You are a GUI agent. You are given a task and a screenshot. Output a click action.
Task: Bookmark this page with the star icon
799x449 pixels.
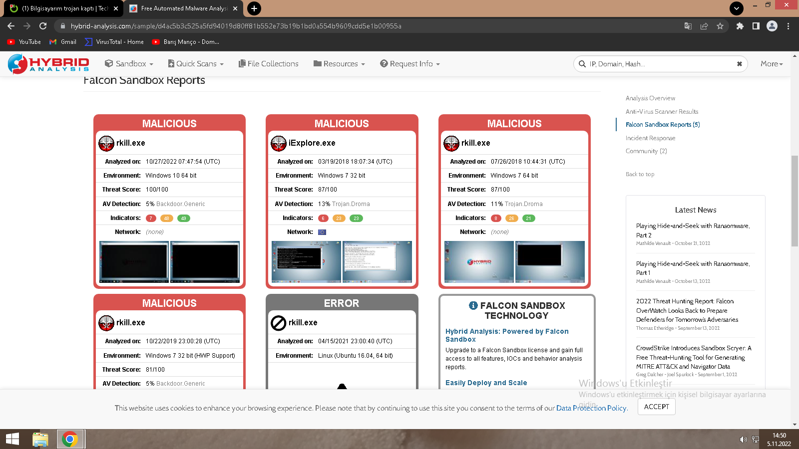(x=720, y=26)
